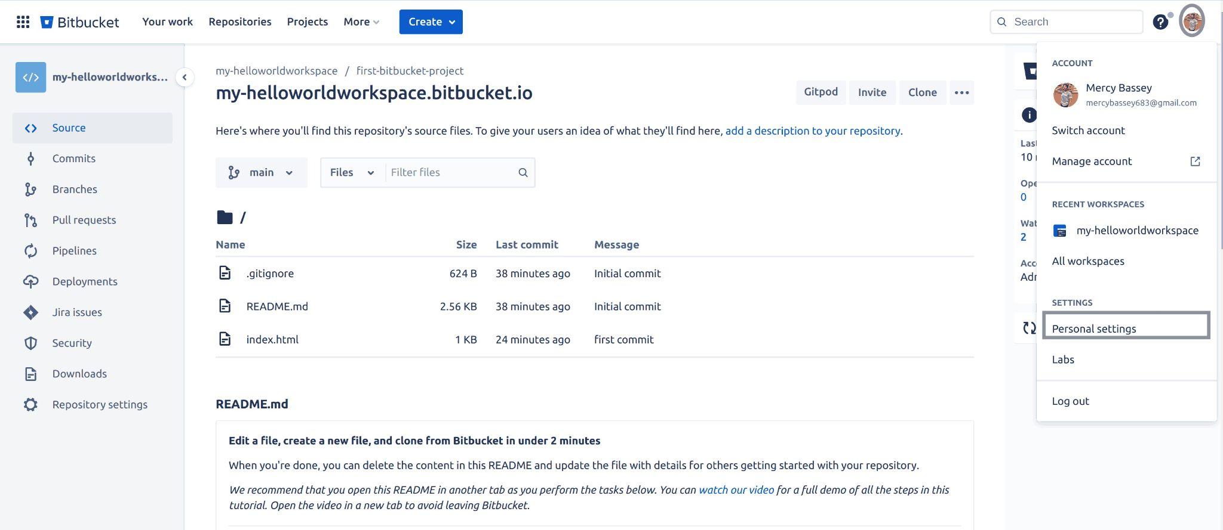Click the README.md section heading
Screen dimensions: 1223x530
point(251,404)
